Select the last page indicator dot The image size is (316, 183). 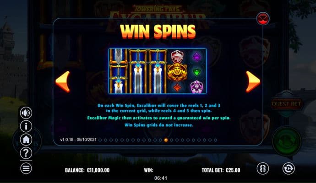pyautogui.click(x=215, y=140)
